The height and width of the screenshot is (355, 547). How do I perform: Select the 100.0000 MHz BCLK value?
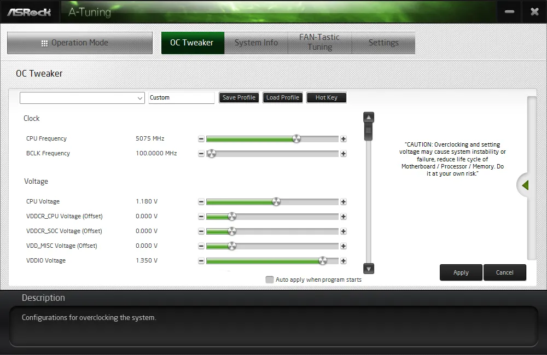[x=156, y=153]
